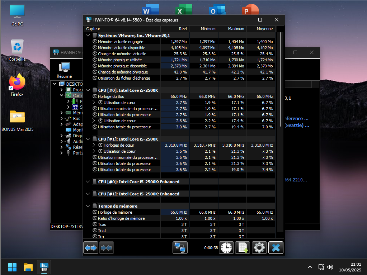Collapse the DESKTOP root node in the background tree

(x=55, y=84)
